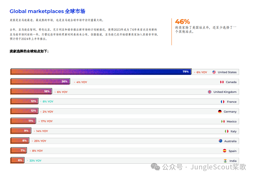Click the "卖家选择的全球站点如下:" subheading
This screenshot has height=177, width=254.
[29, 51]
